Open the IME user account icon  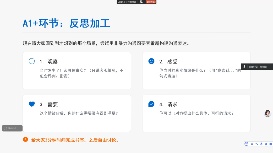pyautogui.click(x=266, y=144)
